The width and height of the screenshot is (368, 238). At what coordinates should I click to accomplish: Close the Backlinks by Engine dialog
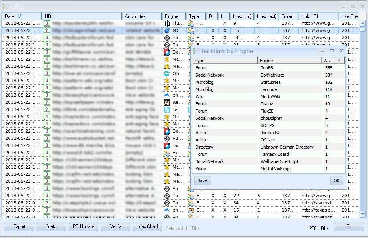pyautogui.click(x=341, y=51)
